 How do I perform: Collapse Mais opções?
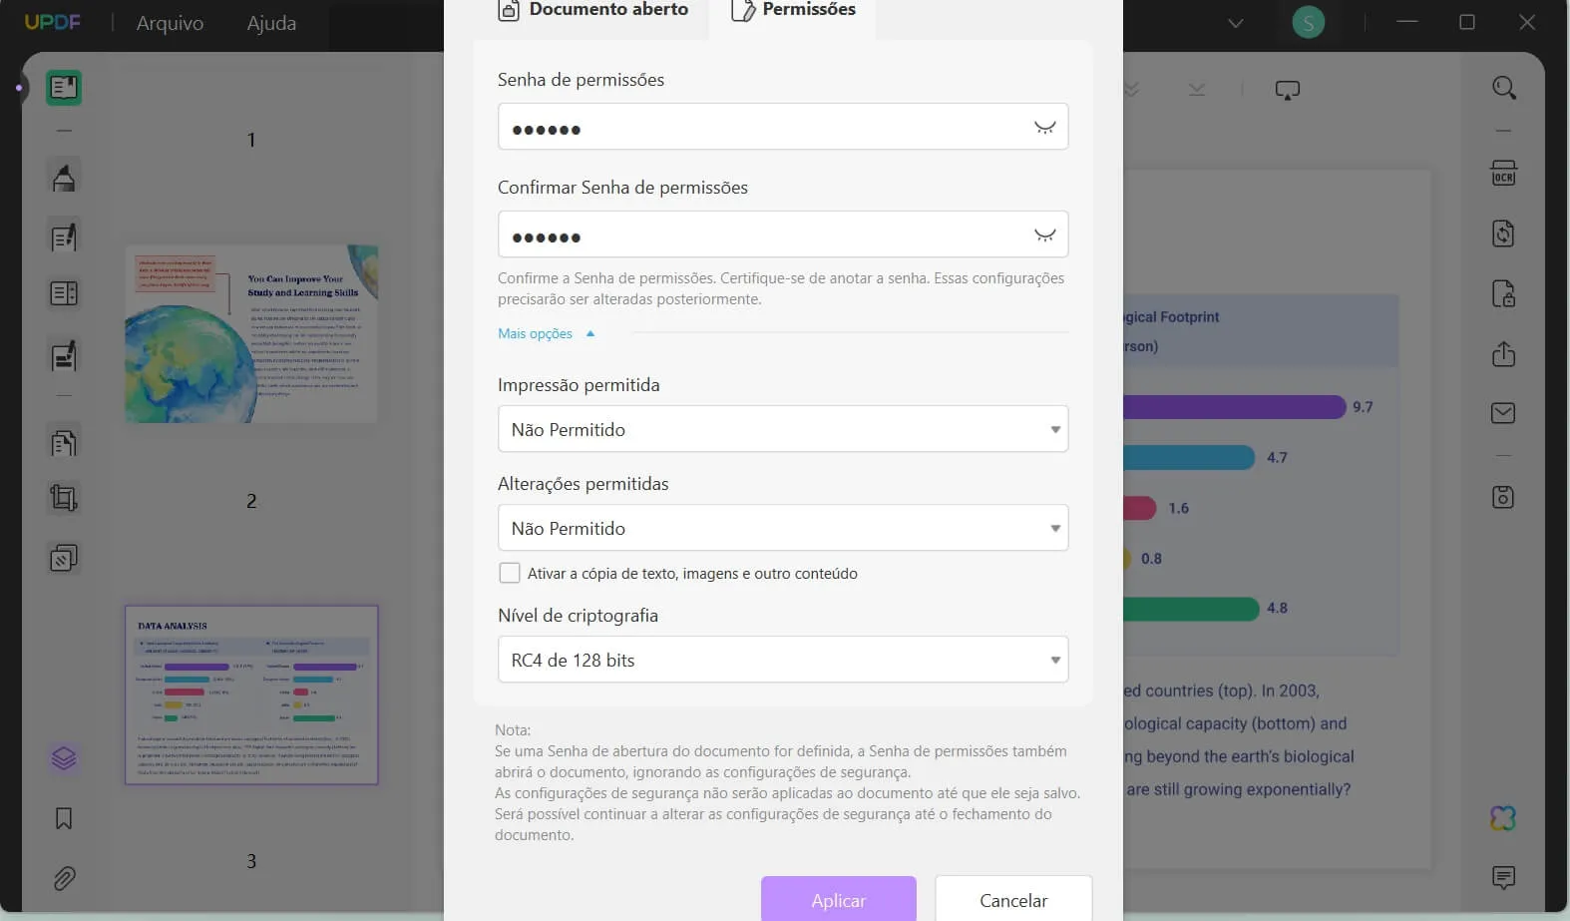[547, 333]
